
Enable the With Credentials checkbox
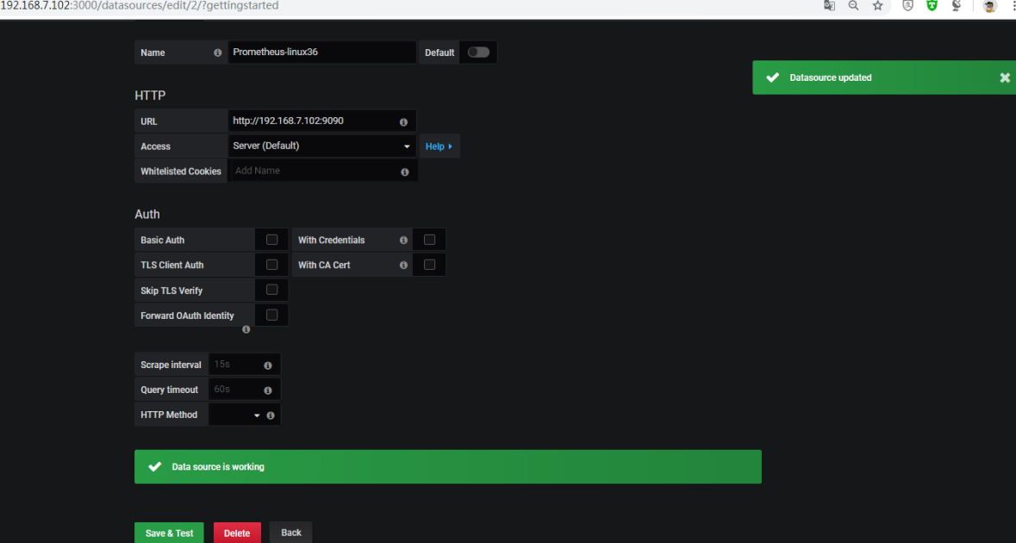click(x=430, y=240)
